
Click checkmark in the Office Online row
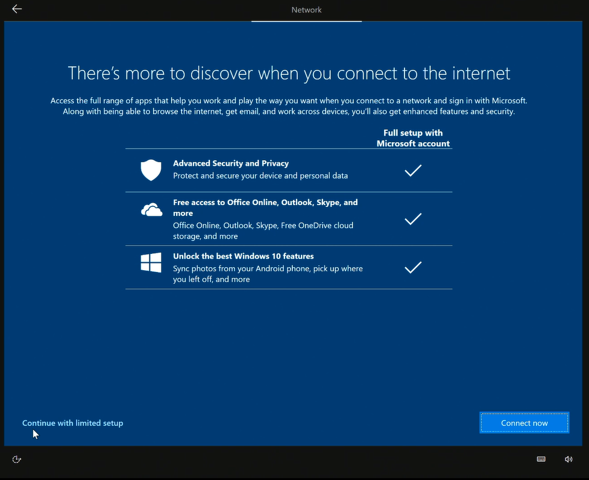[413, 219]
